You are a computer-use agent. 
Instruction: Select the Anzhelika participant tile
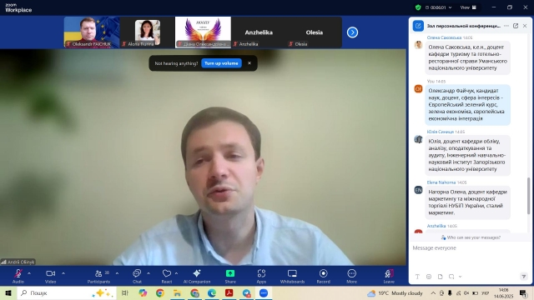259,32
